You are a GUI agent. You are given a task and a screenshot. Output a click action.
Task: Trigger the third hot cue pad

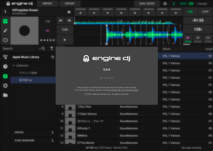[x=108, y=12]
